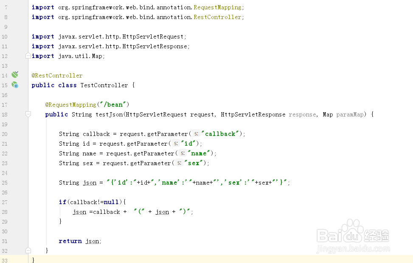Place cursor at the final closing brace
The height and width of the screenshot is (263, 413).
coord(34,259)
